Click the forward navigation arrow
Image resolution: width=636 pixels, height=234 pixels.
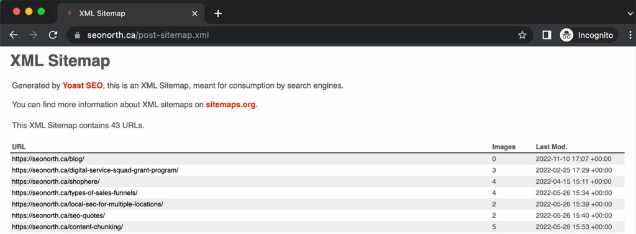[x=34, y=35]
